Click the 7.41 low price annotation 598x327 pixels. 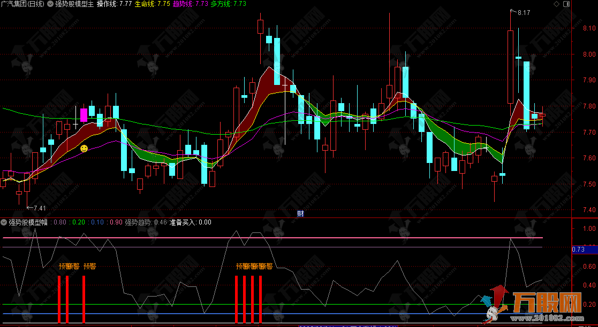click(x=39, y=208)
